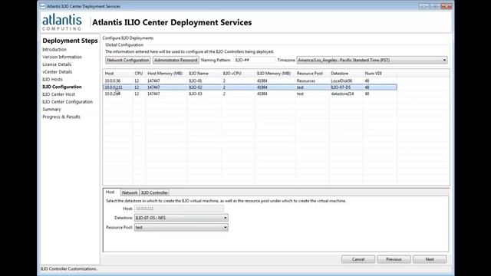Open the Datastore dropdown ILIO-07-DS : NFS
The image size is (491, 276).
(181, 218)
